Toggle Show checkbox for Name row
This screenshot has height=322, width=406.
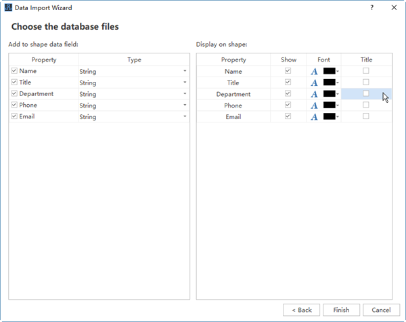pos(288,70)
